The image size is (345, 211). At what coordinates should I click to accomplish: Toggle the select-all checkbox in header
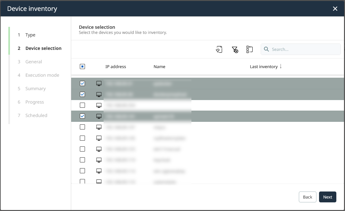click(x=82, y=66)
